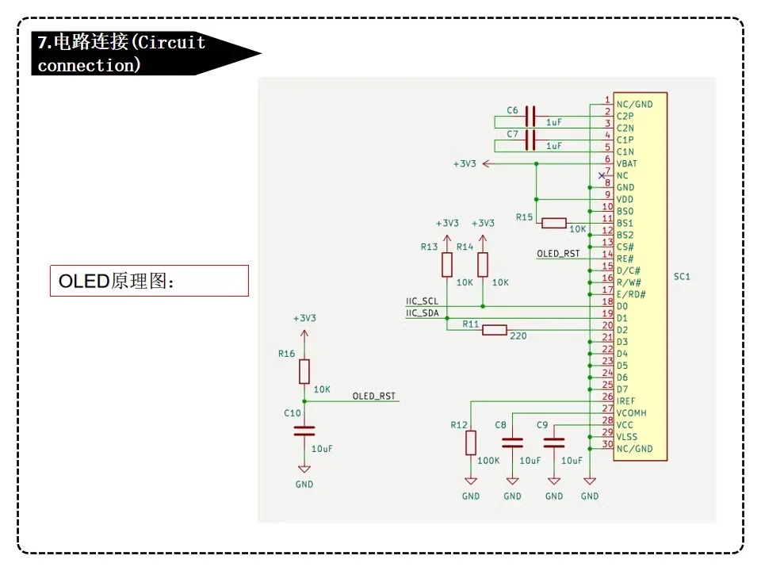Click the VCOMH pin label

(632, 413)
